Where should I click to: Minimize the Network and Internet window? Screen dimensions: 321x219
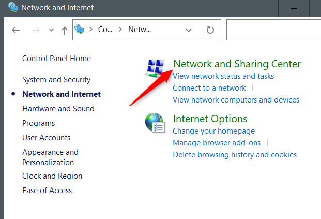point(294,9)
